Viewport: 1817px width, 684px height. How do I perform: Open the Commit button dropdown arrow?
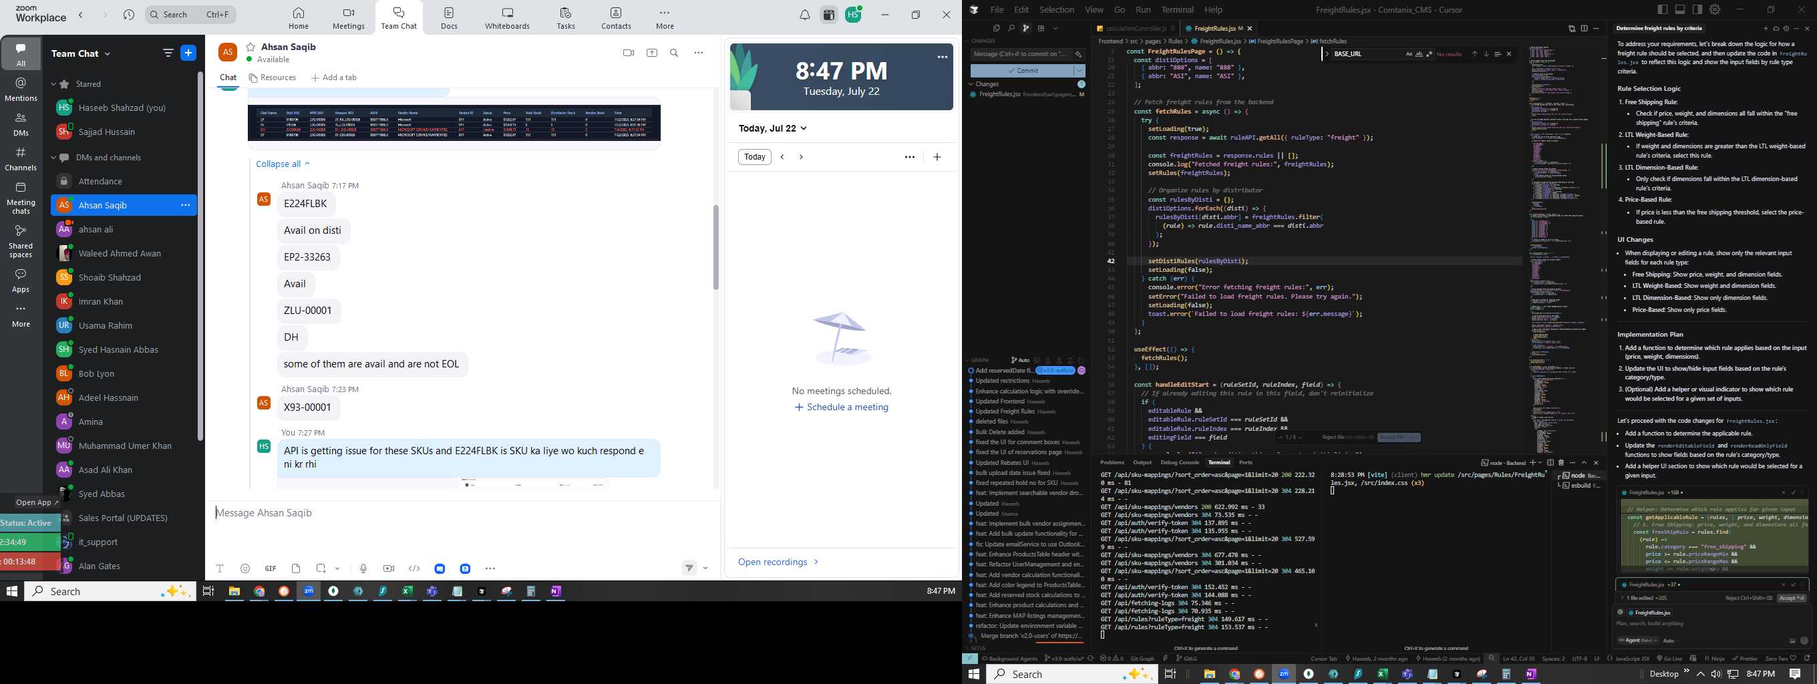[x=1080, y=71]
